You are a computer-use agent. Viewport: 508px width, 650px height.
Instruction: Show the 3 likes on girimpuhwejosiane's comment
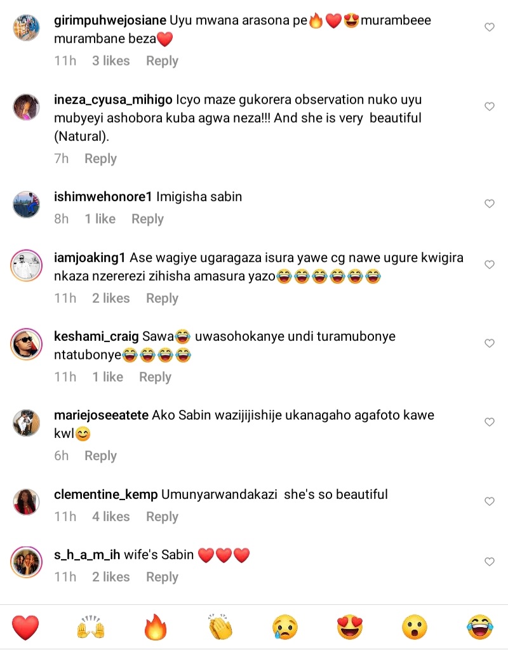pyautogui.click(x=110, y=61)
